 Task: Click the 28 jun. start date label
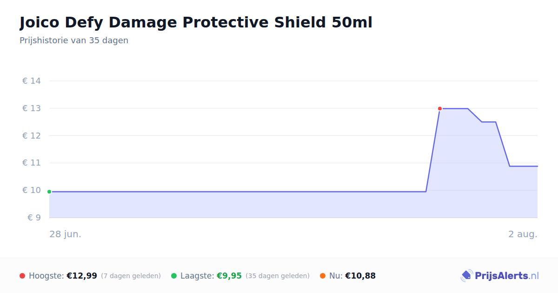66,234
